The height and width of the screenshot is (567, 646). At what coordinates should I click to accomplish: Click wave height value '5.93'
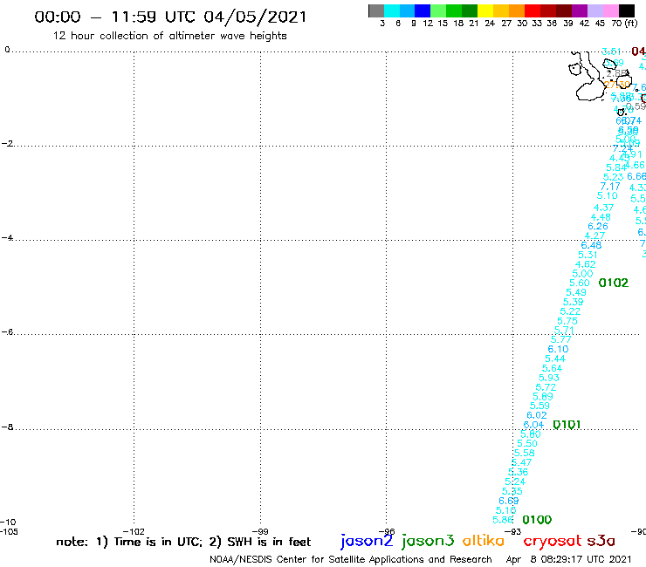click(x=549, y=378)
